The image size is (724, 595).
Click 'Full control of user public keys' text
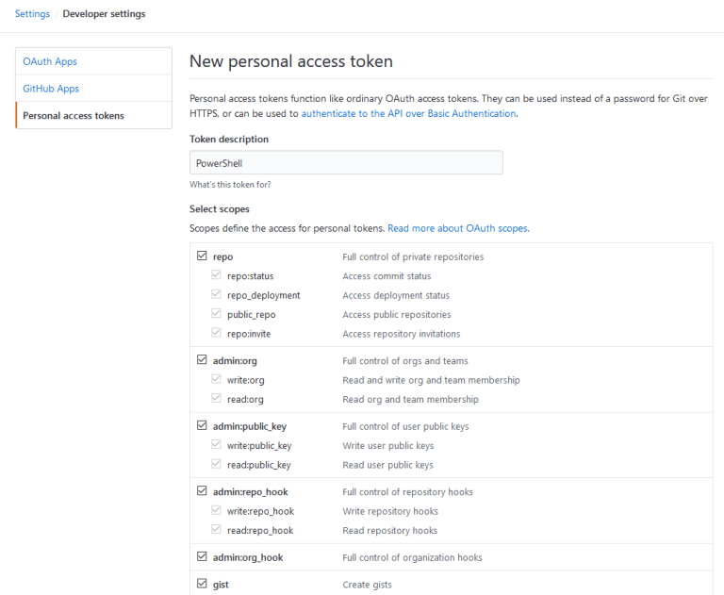tap(406, 426)
